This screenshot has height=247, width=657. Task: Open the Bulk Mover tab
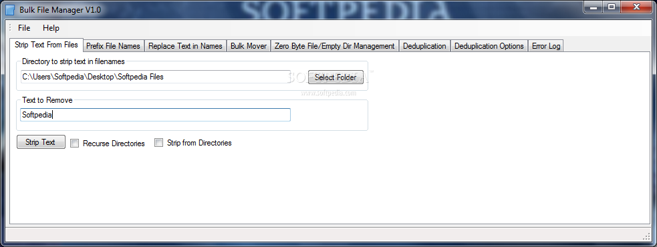[249, 46]
